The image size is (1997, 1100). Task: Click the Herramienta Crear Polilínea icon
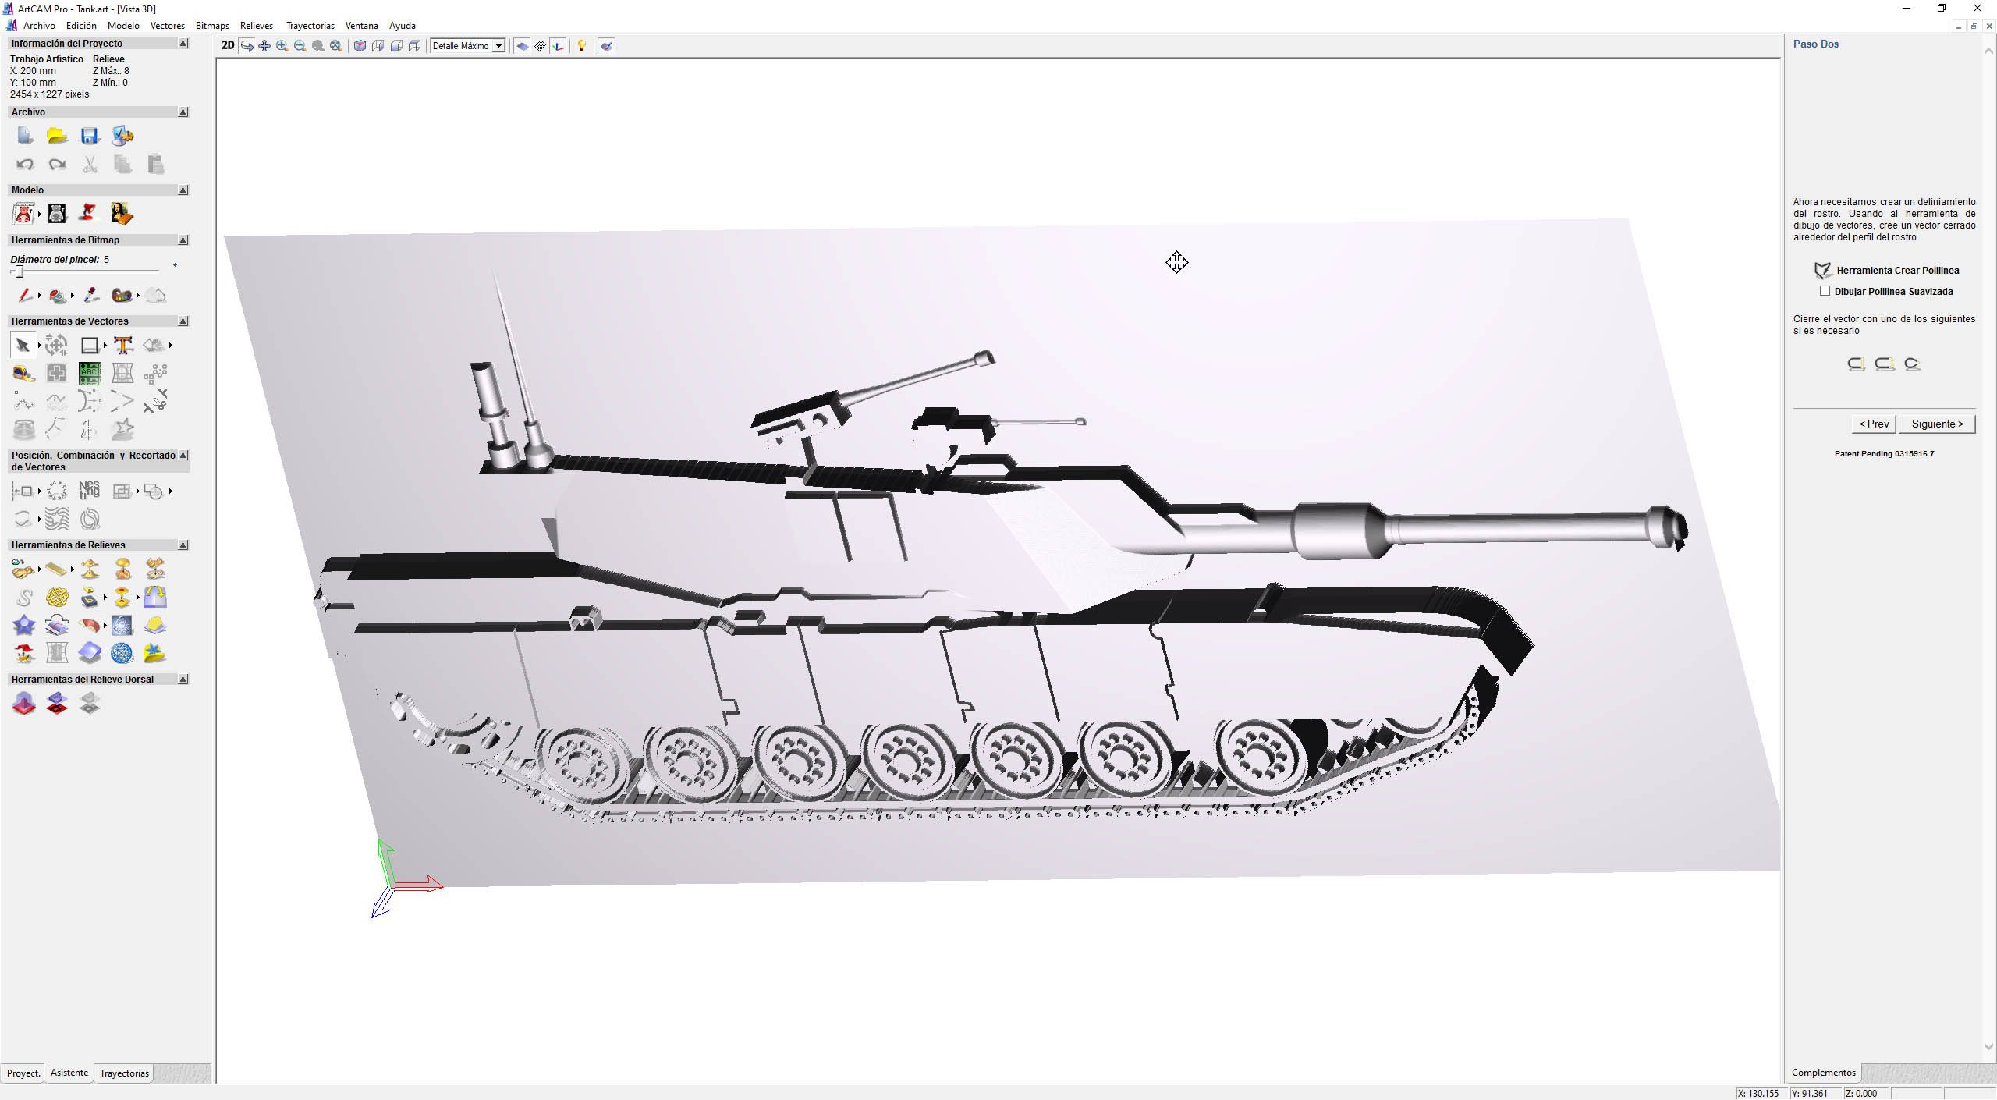[1823, 271]
